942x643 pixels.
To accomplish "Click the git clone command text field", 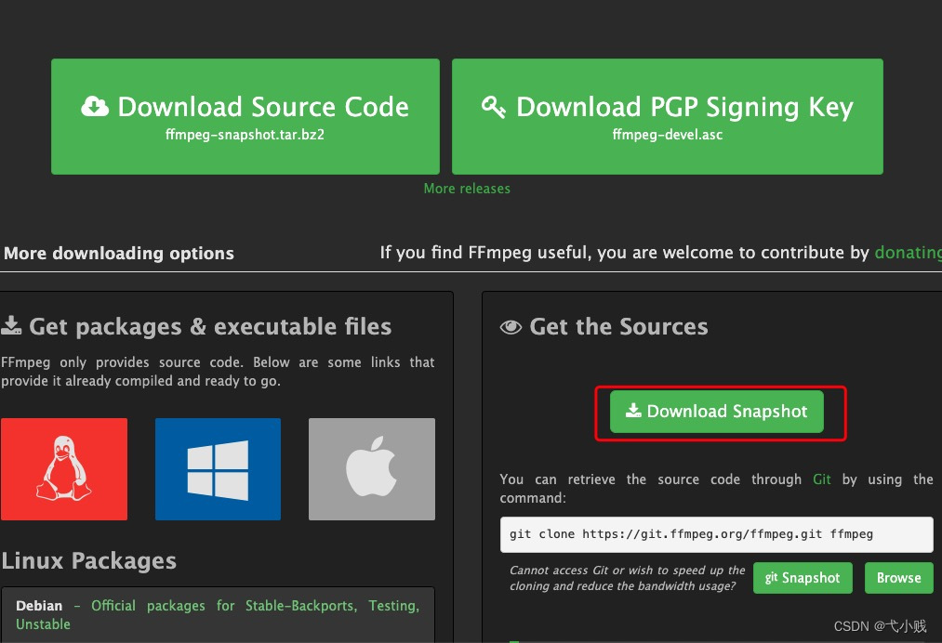I will pos(717,534).
